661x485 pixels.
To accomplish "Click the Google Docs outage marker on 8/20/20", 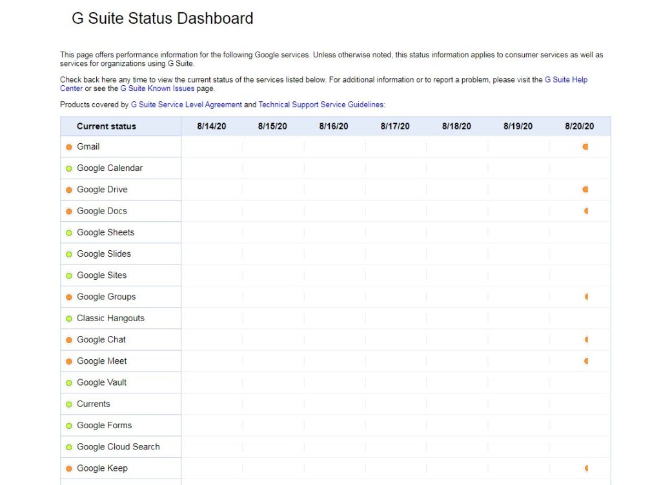I will (x=587, y=211).
